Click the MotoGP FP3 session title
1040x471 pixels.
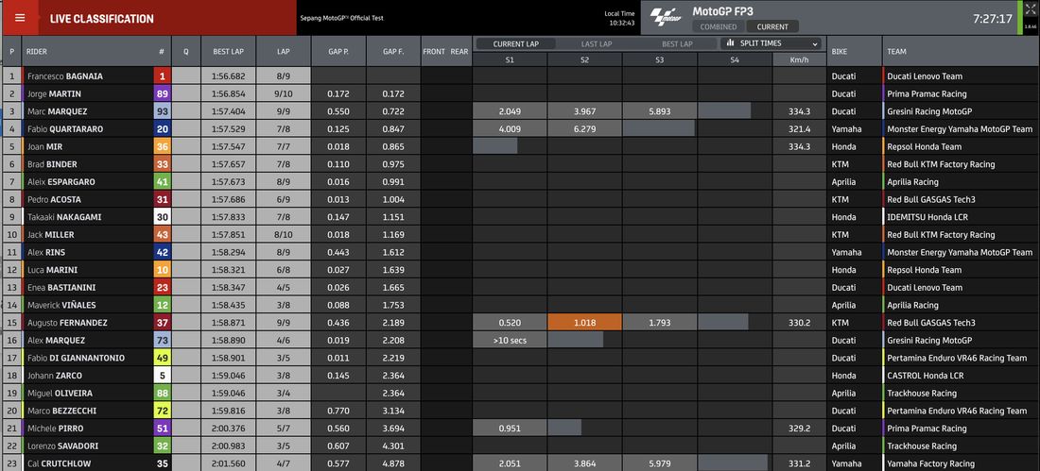722,11
